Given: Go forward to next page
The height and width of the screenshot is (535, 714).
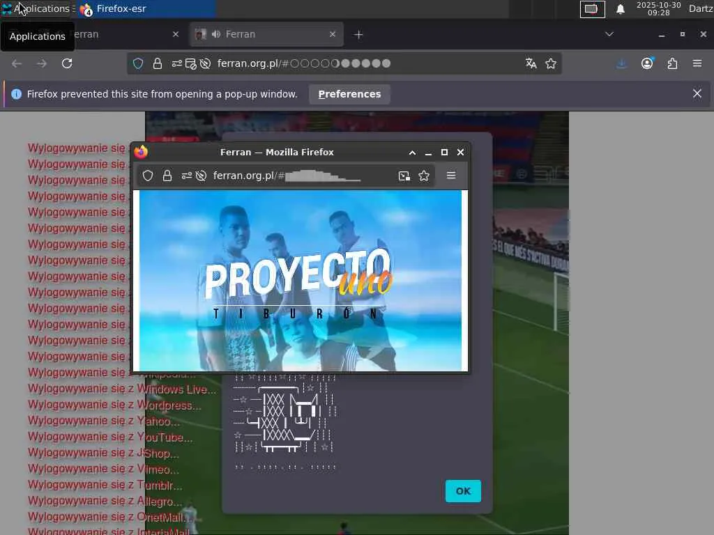Looking at the screenshot, I should tap(42, 63).
